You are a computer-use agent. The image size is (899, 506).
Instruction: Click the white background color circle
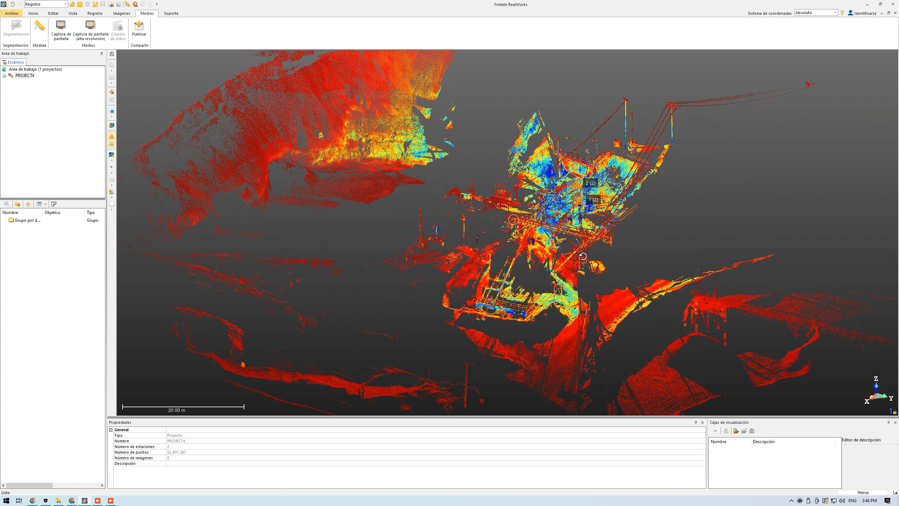tap(112, 204)
